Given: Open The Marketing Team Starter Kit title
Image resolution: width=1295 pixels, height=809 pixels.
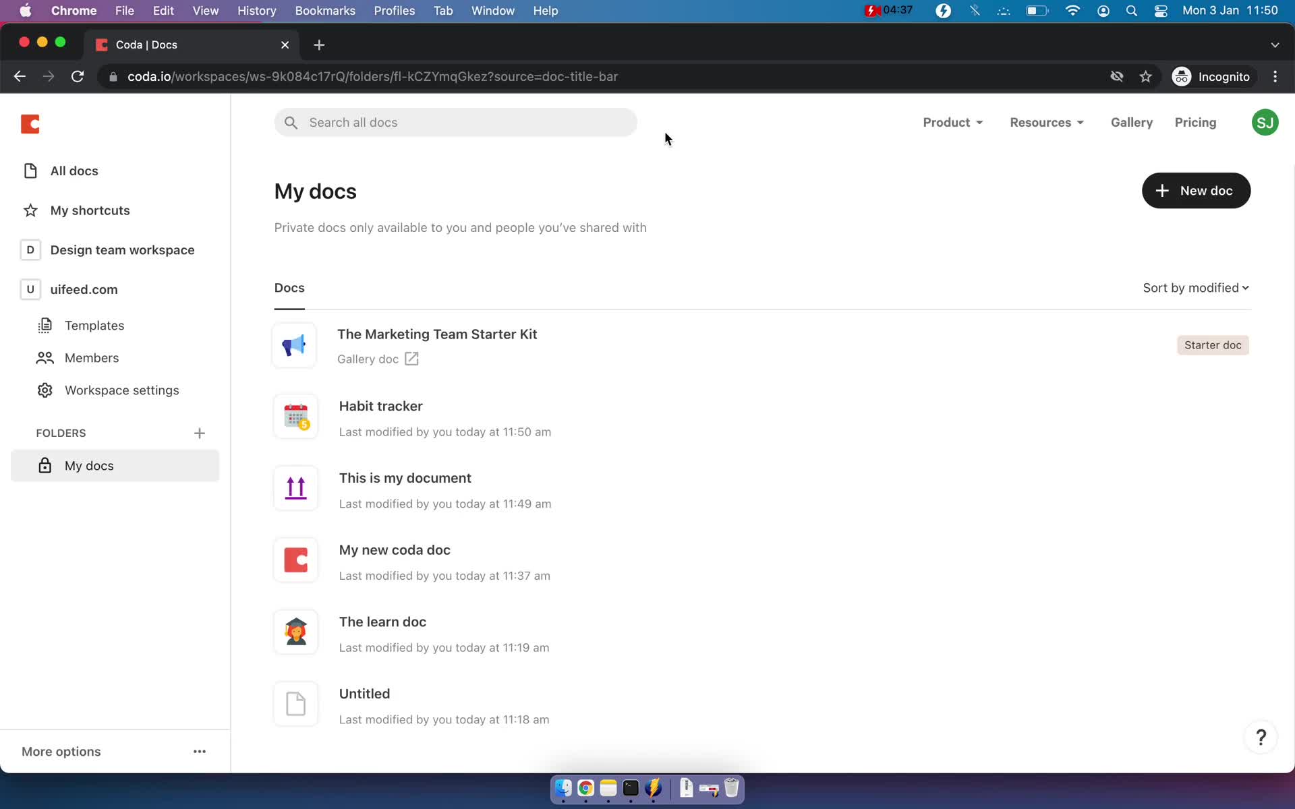Looking at the screenshot, I should [x=437, y=334].
